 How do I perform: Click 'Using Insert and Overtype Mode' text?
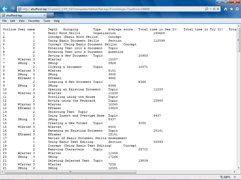pyautogui.click(x=76, y=115)
